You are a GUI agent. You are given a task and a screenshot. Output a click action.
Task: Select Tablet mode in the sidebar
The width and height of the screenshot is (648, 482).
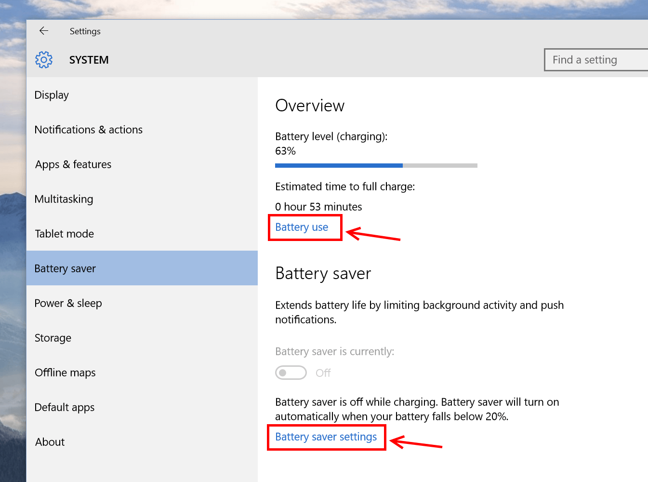(x=142, y=234)
